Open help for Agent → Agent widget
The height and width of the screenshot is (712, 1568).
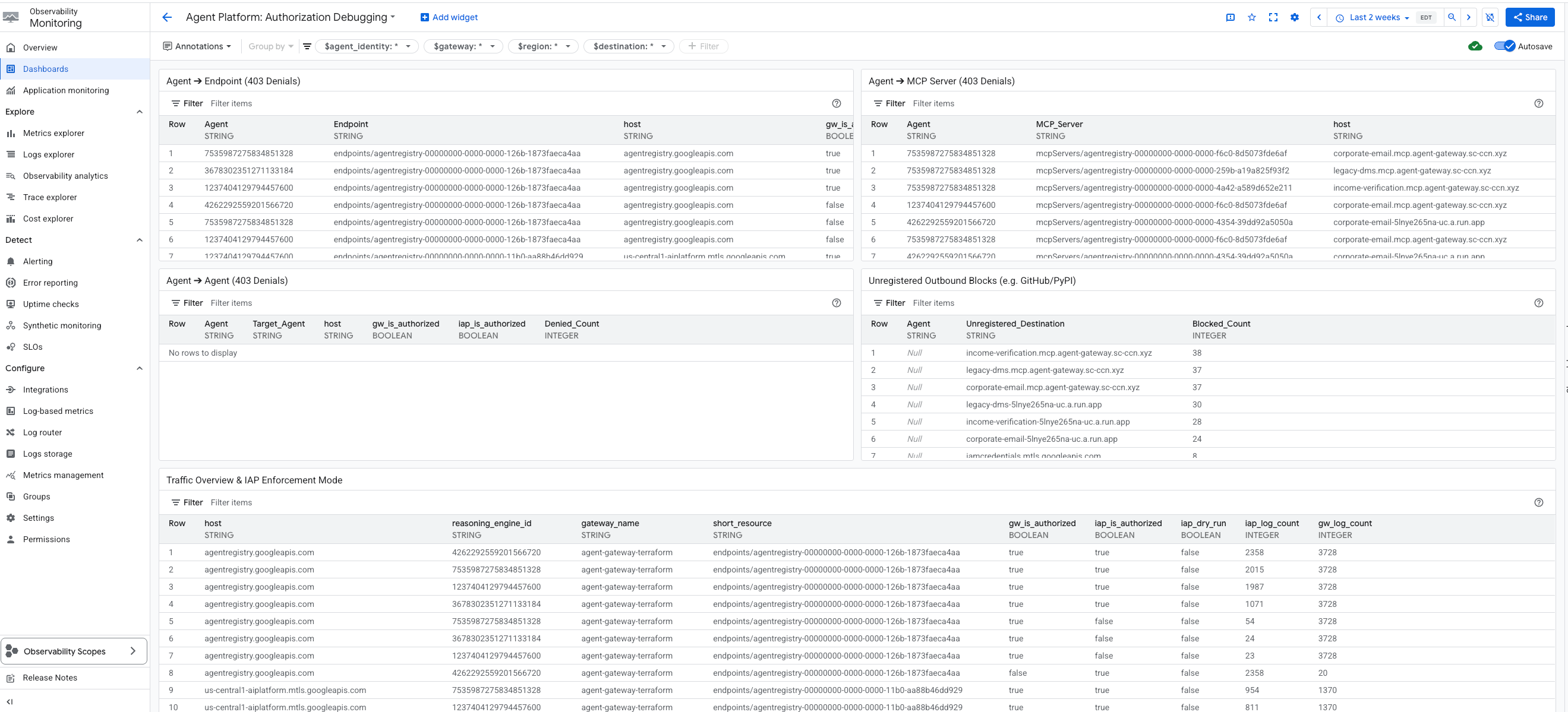tap(837, 303)
